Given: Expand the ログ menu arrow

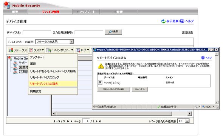Looking at the screenshot, I should pos(88,50).
